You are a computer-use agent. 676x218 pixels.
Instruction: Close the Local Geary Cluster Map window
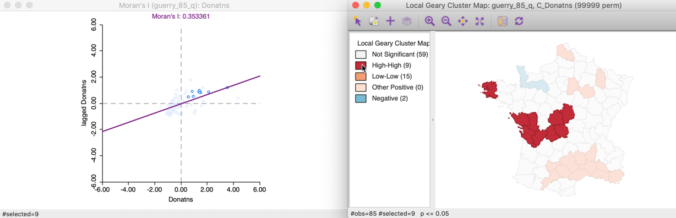[x=356, y=6]
